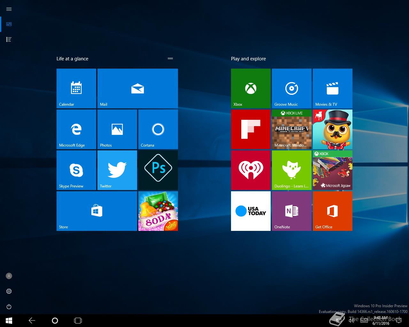Open the Mail tile
Image resolution: width=409 pixels, height=327 pixels.
pos(138,88)
